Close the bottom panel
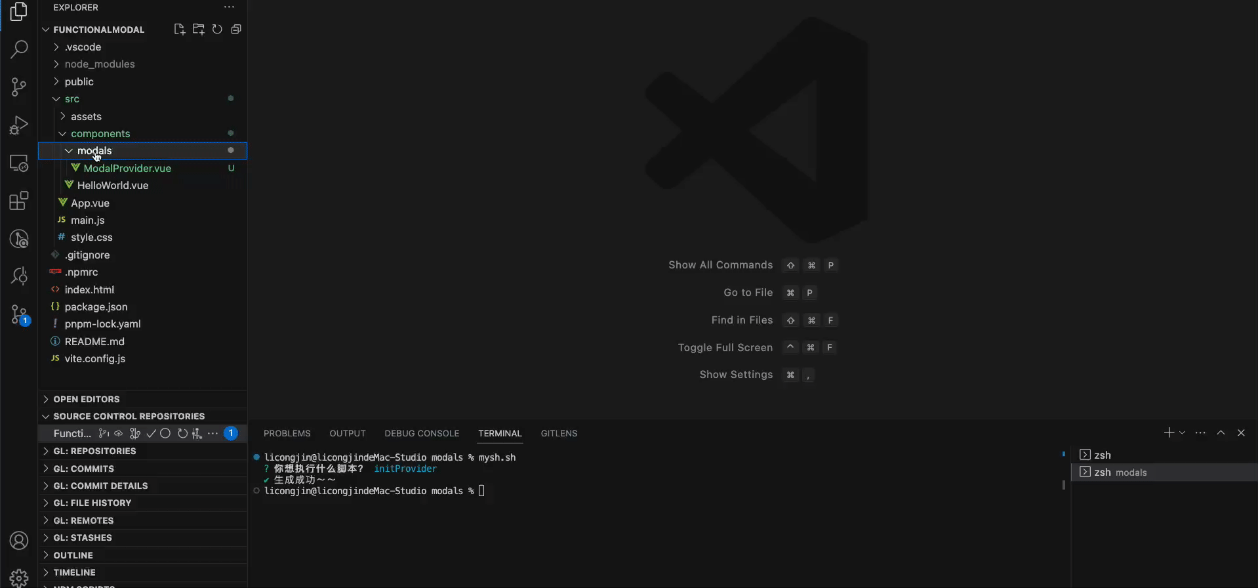Viewport: 1258px width, 588px height. (x=1241, y=432)
